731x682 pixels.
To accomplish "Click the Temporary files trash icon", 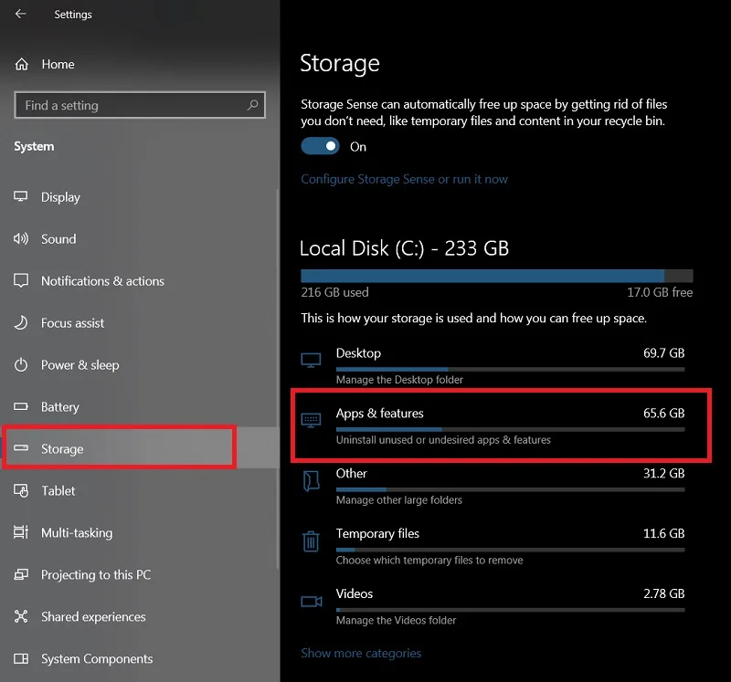I will 311,540.
